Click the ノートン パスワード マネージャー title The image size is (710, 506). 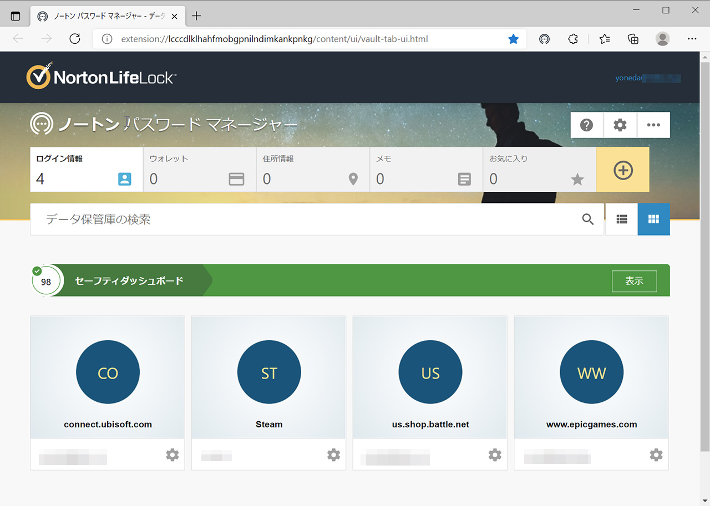(x=177, y=124)
